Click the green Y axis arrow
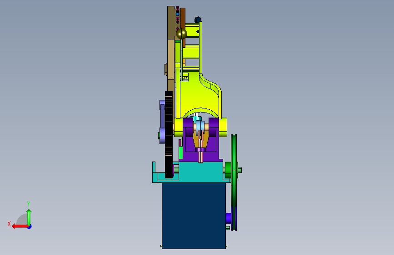The height and width of the screenshot is (255, 394). 29,217
